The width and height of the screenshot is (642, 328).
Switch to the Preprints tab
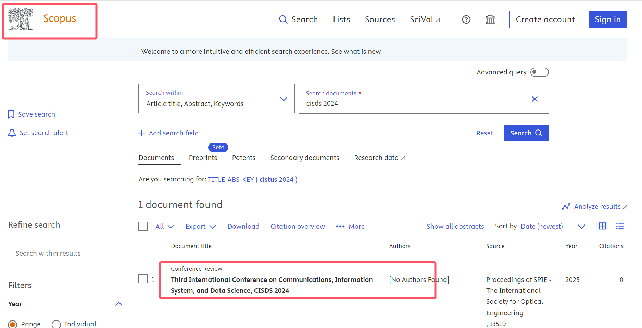[x=203, y=158]
